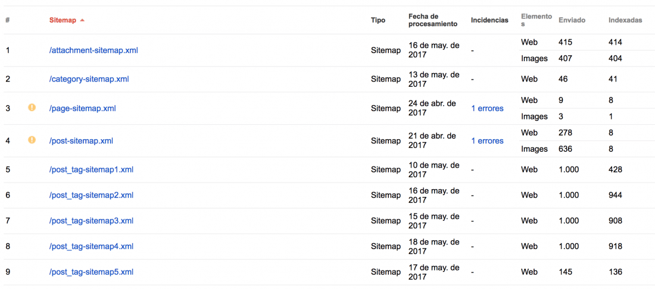Click the warning icon beside /page-sitemap.xml
This screenshot has width=655, height=289.
32,108
